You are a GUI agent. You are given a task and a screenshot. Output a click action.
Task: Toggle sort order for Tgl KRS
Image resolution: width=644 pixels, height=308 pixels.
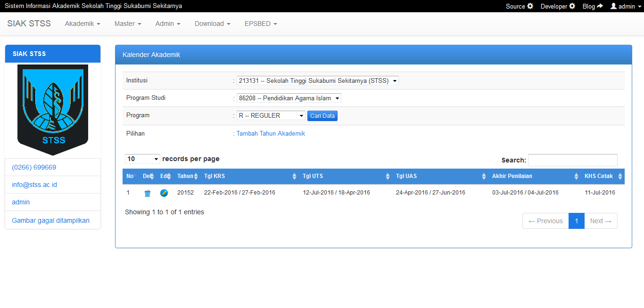295,176
